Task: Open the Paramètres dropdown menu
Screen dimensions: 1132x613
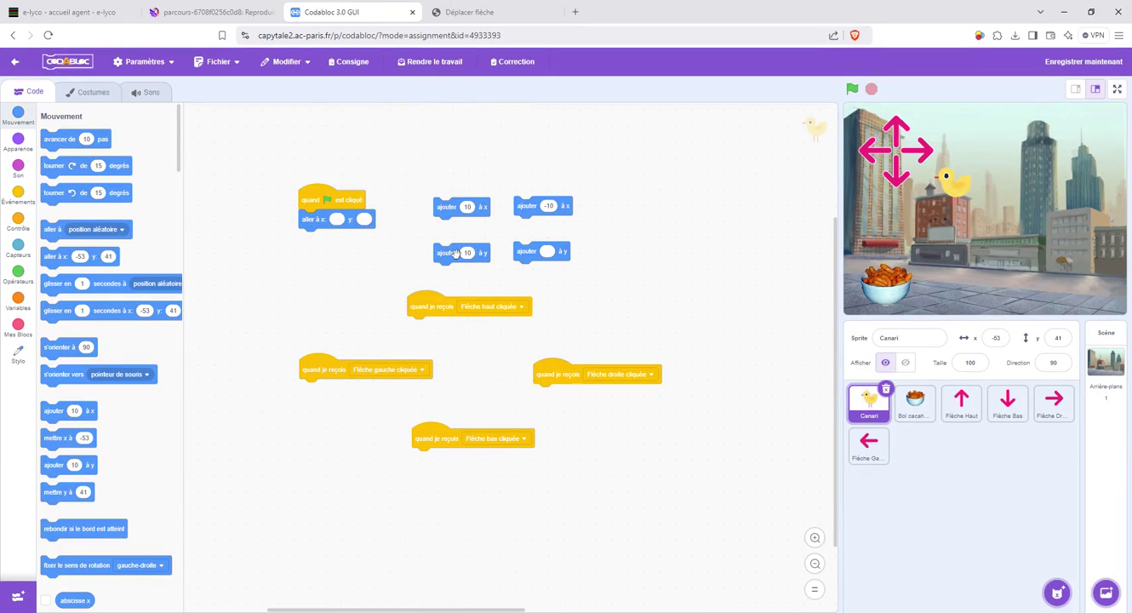Action: [144, 62]
